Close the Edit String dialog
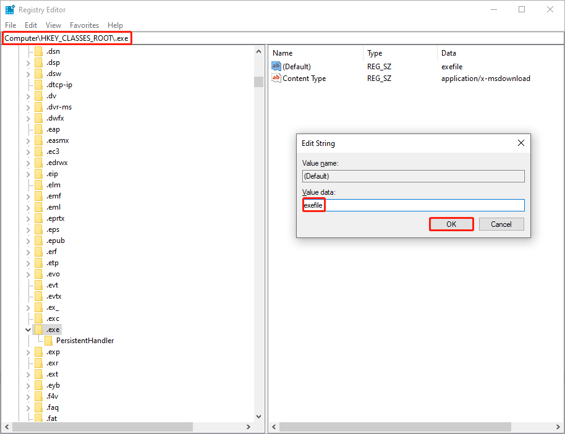This screenshot has width=565, height=434. pos(520,143)
